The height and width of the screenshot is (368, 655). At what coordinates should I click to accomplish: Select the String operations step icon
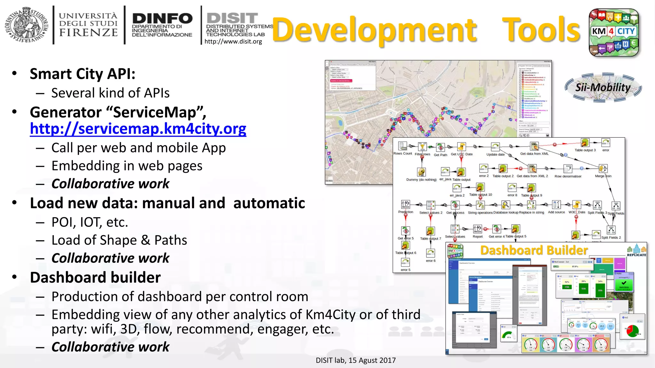[x=480, y=205]
